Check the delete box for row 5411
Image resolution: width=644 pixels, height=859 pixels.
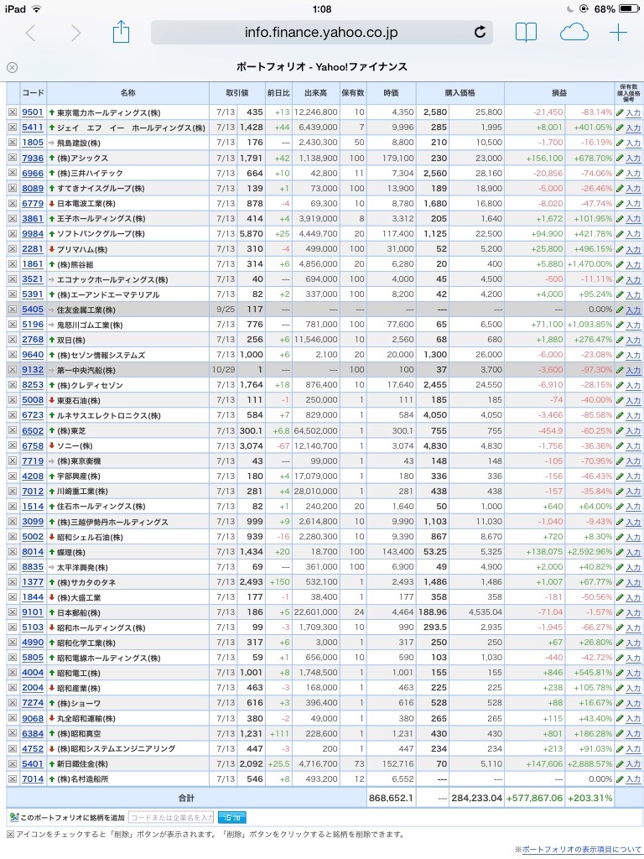(x=12, y=128)
